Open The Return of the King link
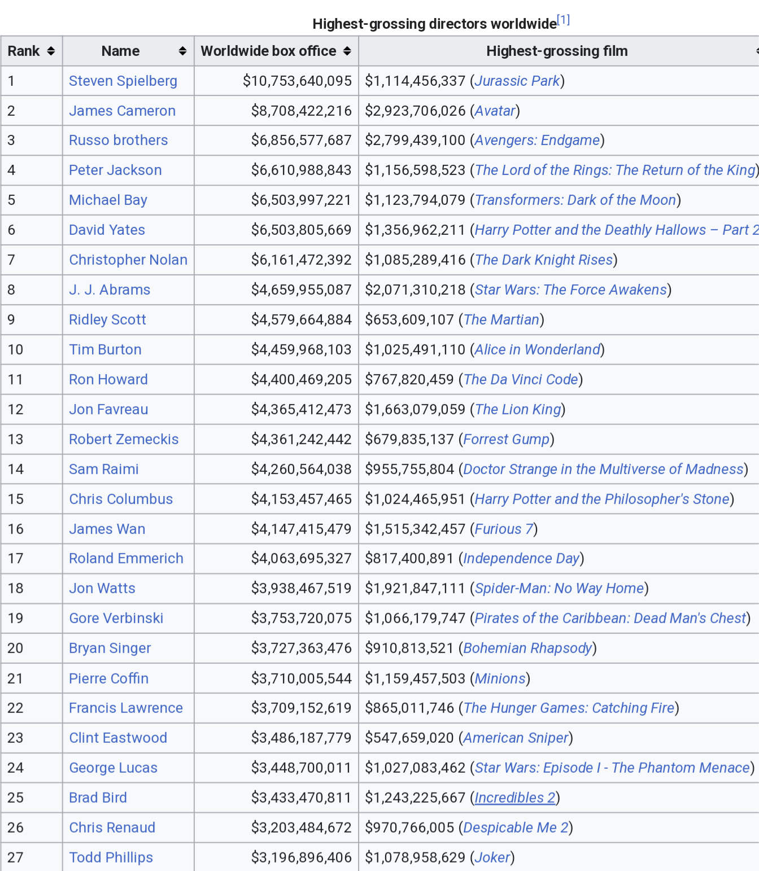Image resolution: width=759 pixels, height=871 pixels. point(615,170)
